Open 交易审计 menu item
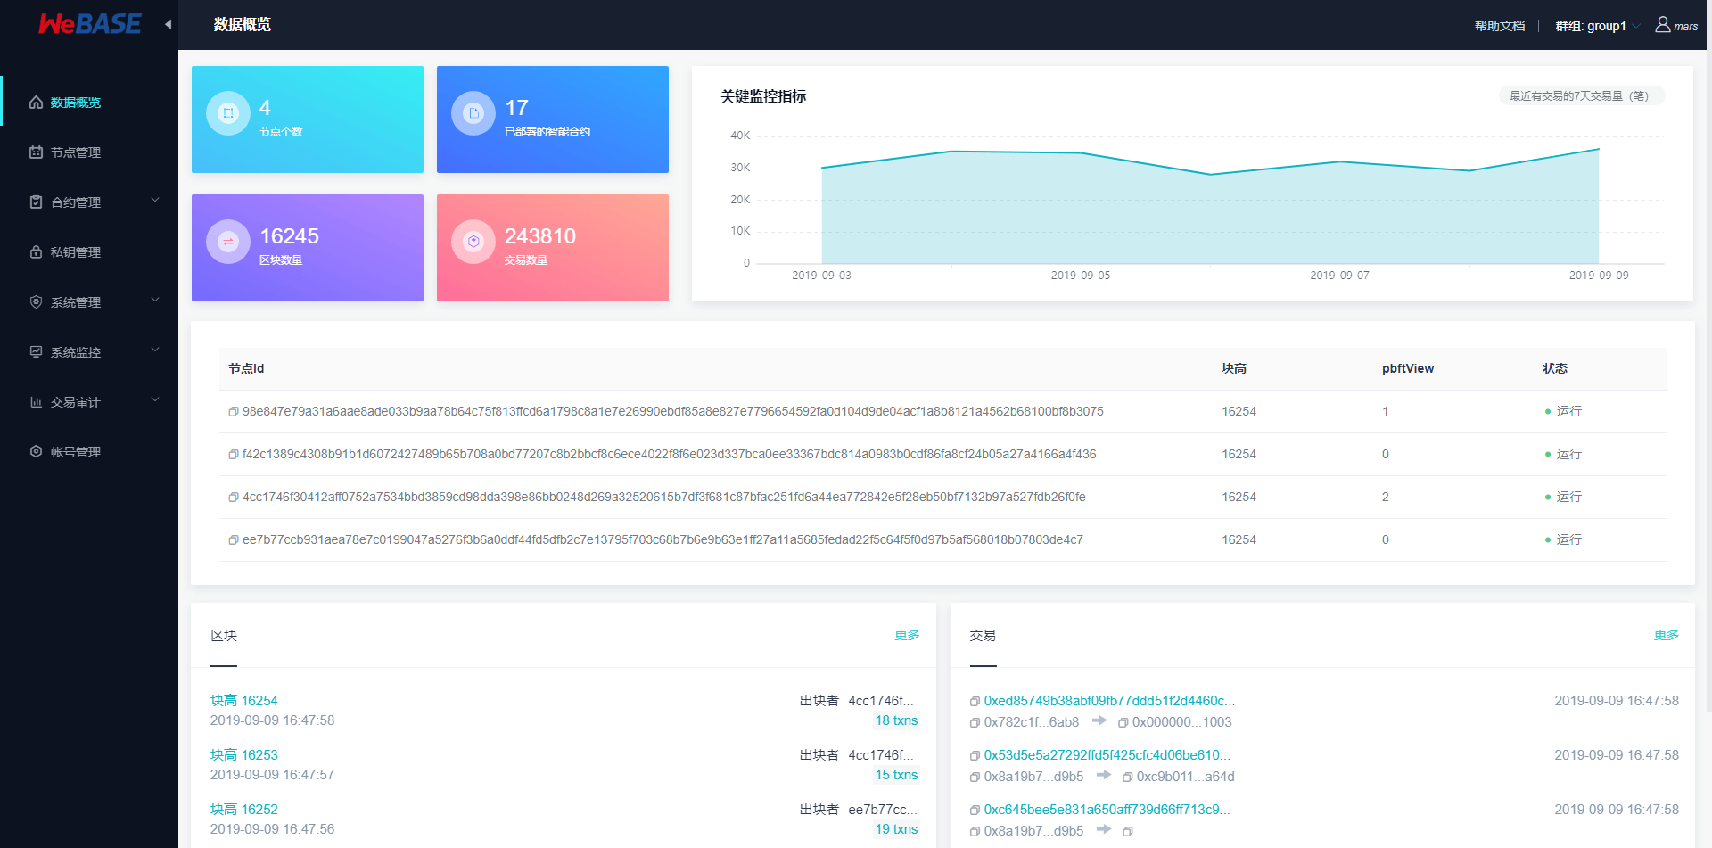Viewport: 1712px width, 848px height. (89, 402)
